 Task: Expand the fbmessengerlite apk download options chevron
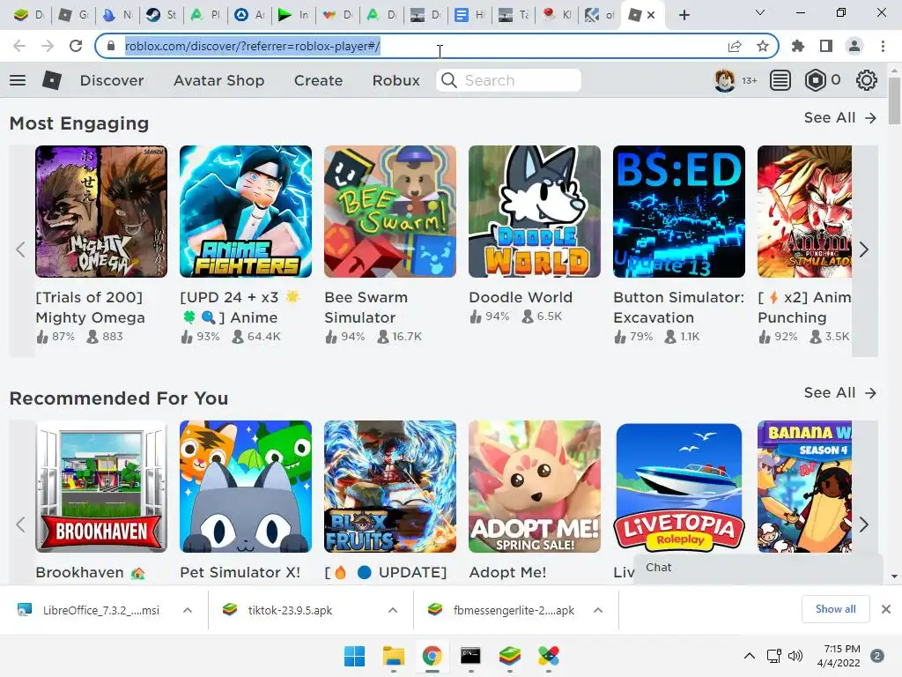(x=598, y=610)
